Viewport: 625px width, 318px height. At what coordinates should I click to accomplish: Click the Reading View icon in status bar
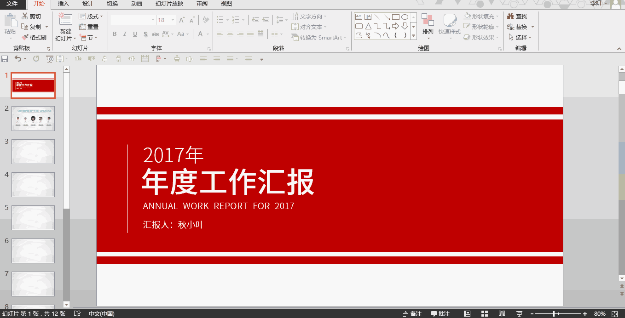[x=502, y=314]
